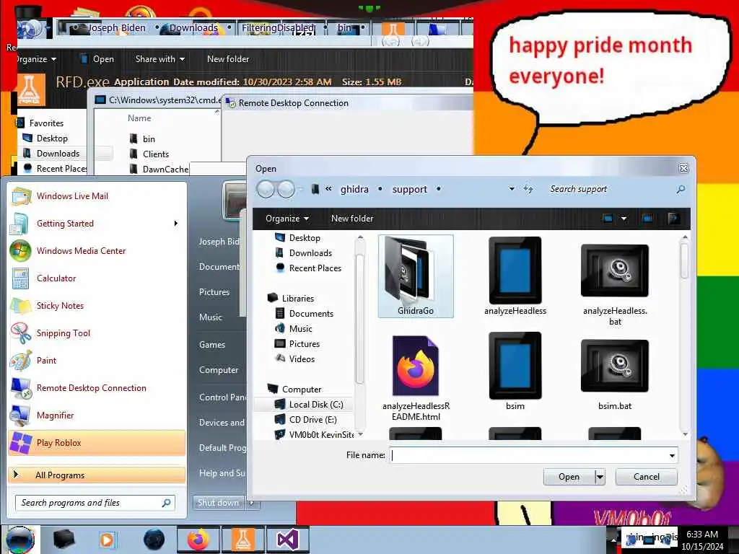
Task: Click Games in Start menu right pane
Action: point(211,344)
